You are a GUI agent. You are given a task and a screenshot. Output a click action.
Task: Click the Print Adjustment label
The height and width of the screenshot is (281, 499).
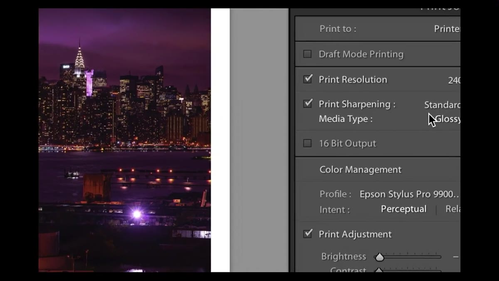coord(355,234)
